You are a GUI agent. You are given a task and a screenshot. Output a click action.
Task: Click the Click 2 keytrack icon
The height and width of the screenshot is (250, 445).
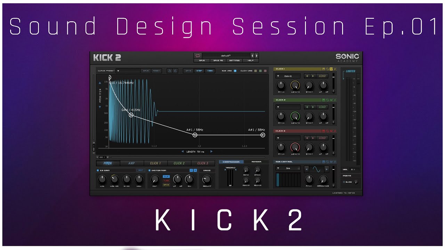coord(323,100)
